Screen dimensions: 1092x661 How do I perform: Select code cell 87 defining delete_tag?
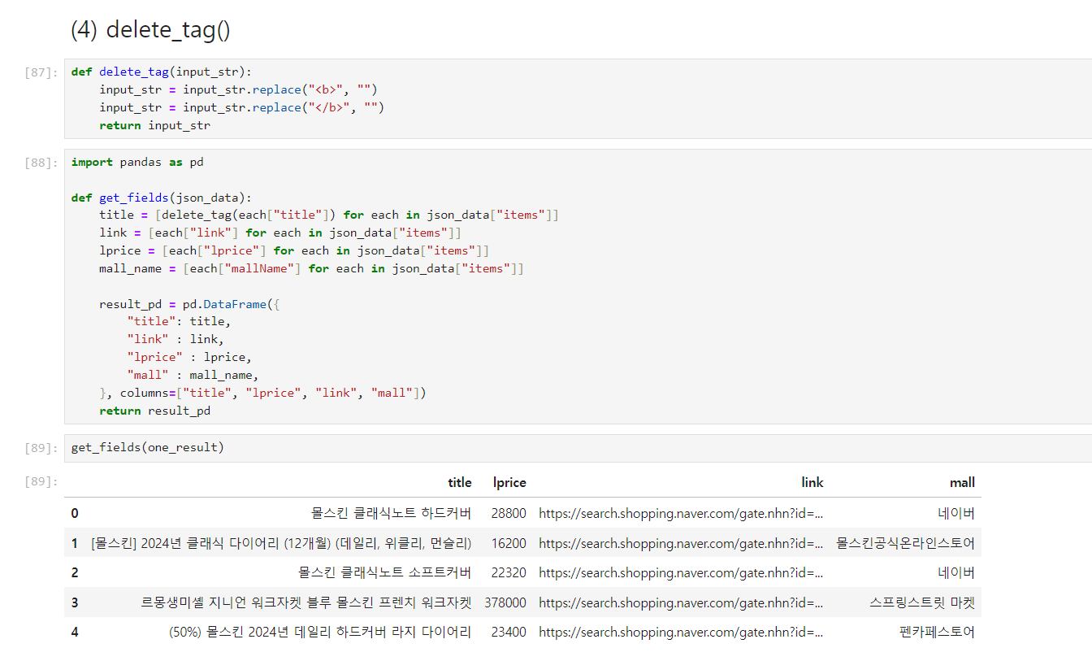(x=578, y=98)
